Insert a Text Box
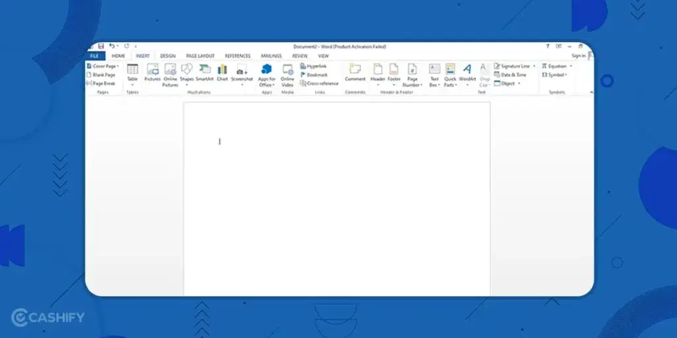Screen dimensions: 677x338 [434, 75]
